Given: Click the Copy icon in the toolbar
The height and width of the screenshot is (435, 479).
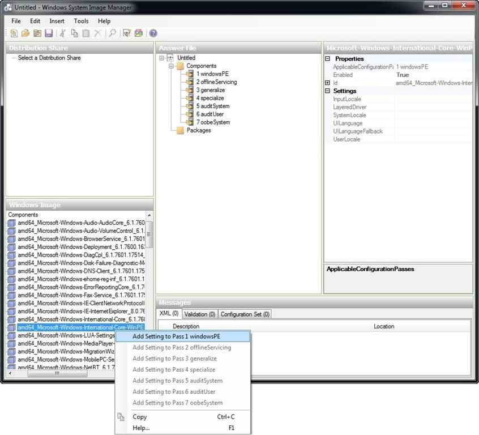Looking at the screenshot, I should tap(75, 33).
